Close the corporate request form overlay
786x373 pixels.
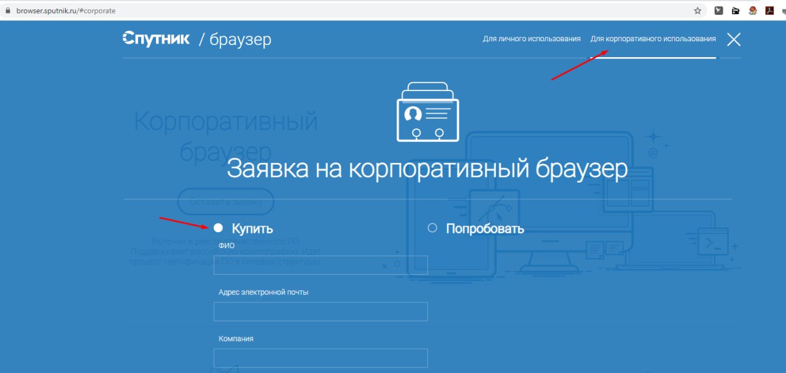click(x=733, y=39)
